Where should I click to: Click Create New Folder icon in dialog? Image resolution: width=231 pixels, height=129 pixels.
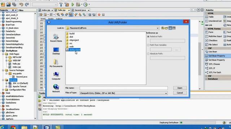coord(166,28)
